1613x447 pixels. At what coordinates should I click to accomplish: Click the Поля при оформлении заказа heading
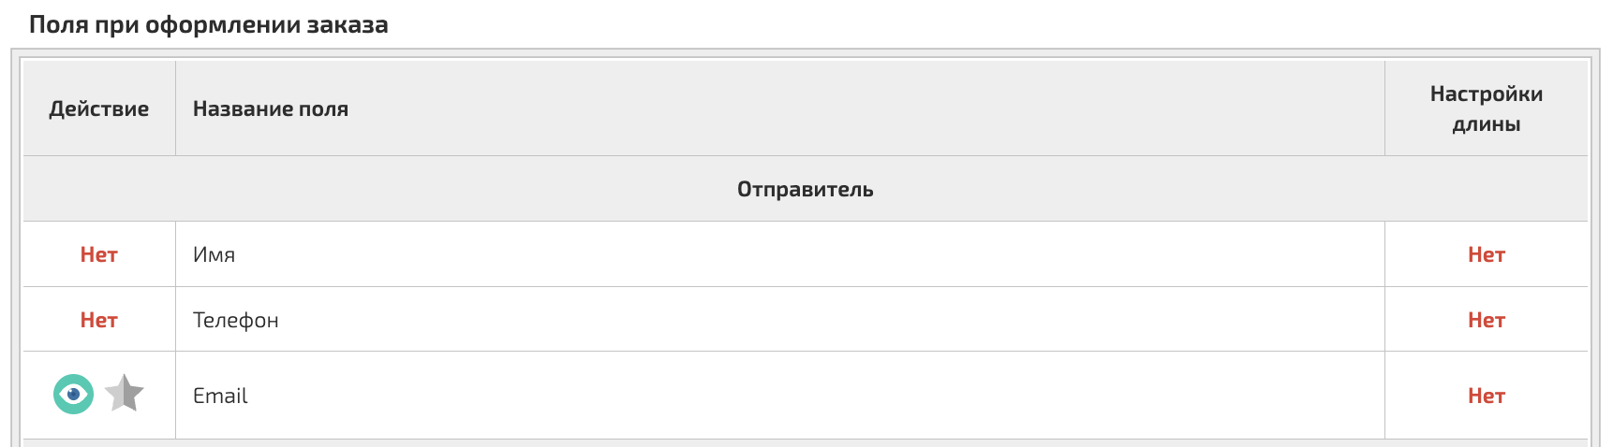[208, 24]
